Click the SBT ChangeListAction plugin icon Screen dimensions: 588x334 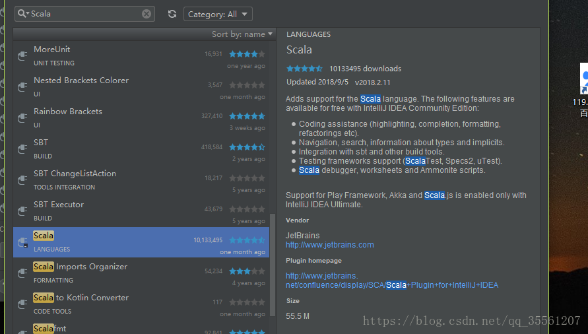22,180
